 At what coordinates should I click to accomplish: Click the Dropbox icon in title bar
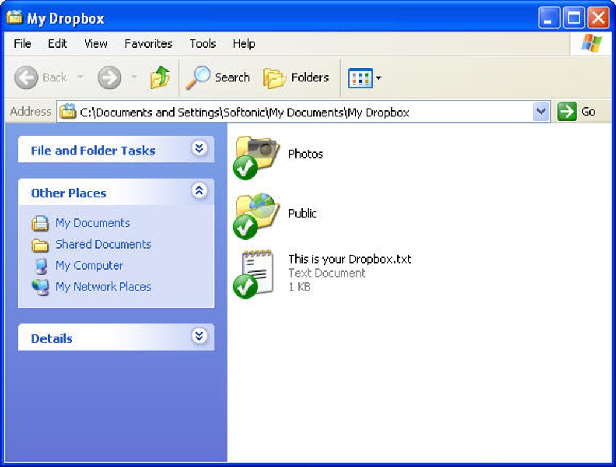[x=14, y=17]
